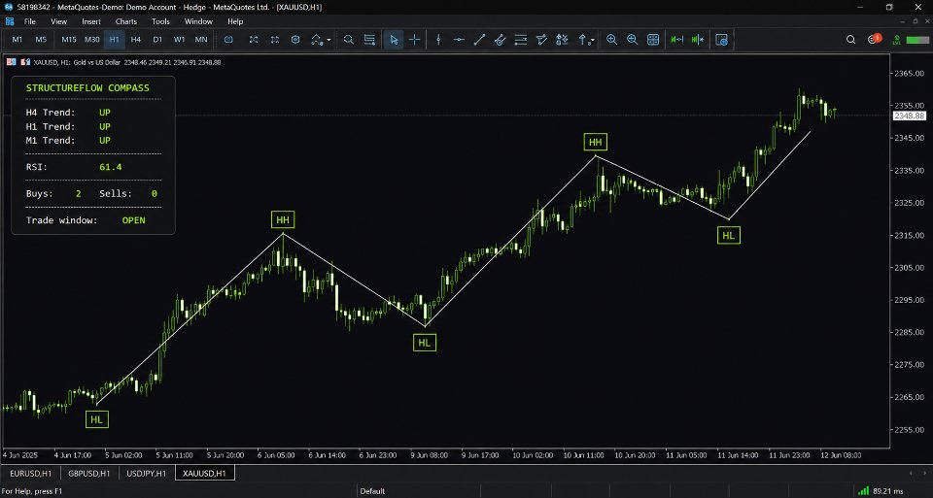
Task: Switch chart to W1 timeframe
Action: (x=179, y=40)
